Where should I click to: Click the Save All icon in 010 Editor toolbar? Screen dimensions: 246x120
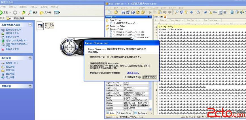coord(133,12)
